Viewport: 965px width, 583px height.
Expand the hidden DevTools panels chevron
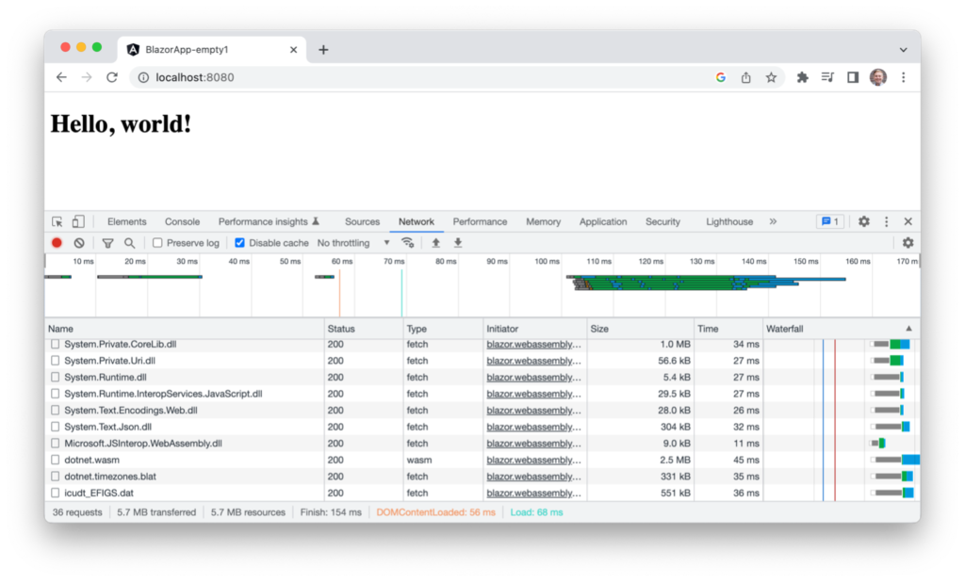coord(773,221)
